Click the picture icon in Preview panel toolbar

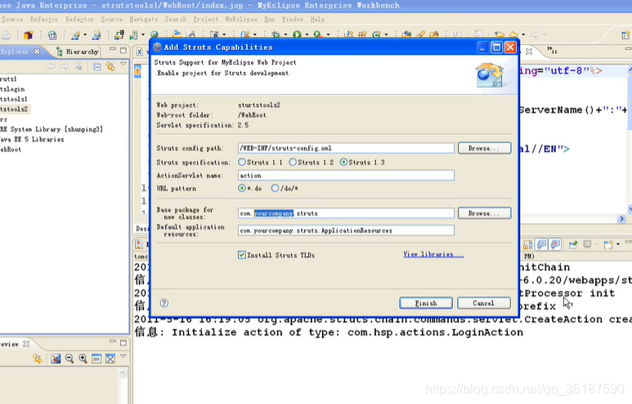tap(56, 358)
